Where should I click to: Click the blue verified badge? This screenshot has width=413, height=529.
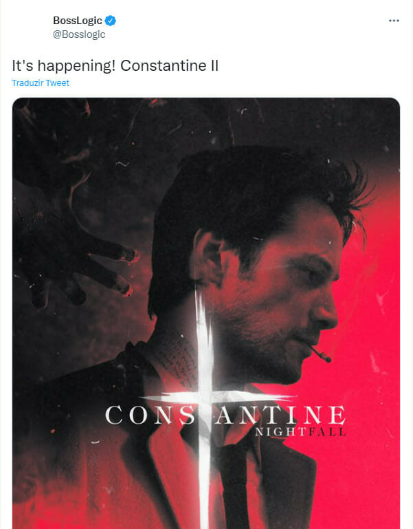pos(109,21)
